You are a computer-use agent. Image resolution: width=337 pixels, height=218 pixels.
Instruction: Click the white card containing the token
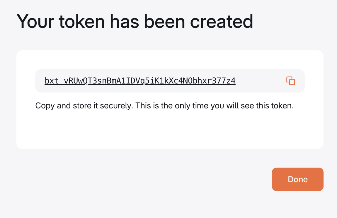[x=170, y=132]
